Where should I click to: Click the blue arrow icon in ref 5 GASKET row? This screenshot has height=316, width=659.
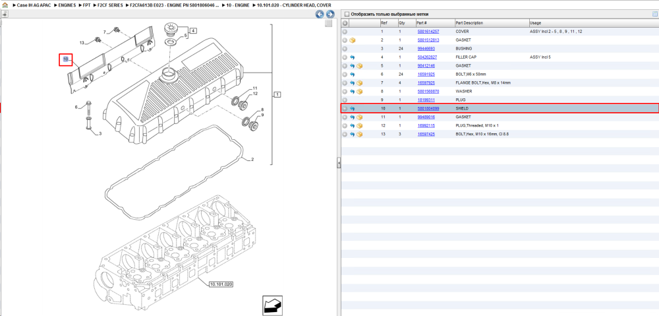tap(352, 66)
